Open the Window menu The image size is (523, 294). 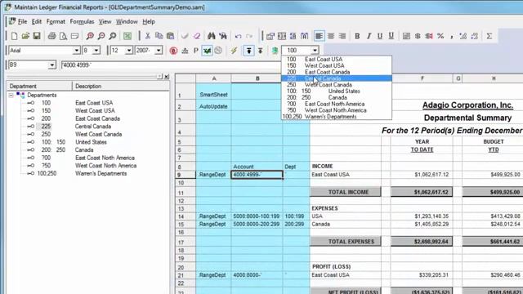coord(127,22)
